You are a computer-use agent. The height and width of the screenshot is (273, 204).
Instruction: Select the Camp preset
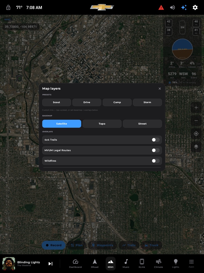point(117,102)
